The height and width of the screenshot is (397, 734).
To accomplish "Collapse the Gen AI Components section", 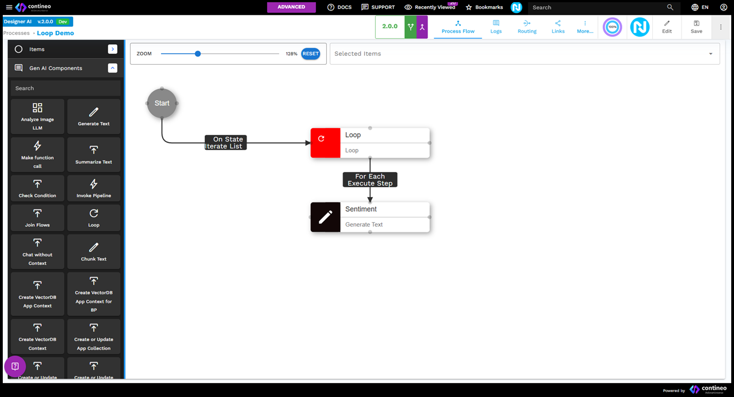I will pyautogui.click(x=113, y=68).
